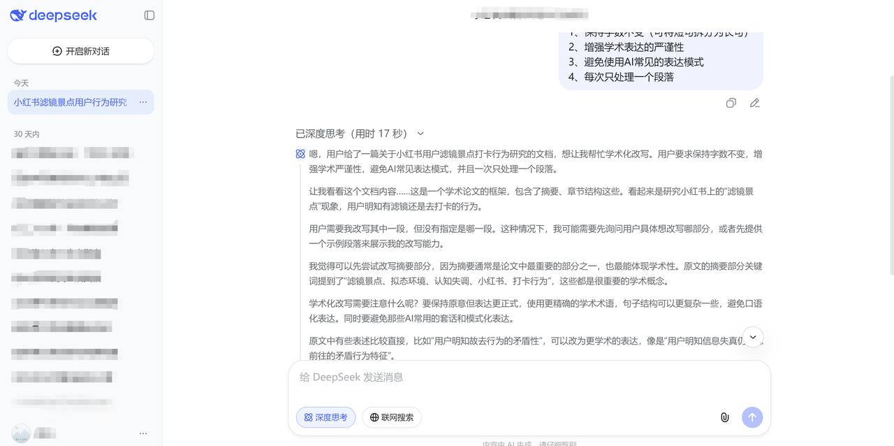
Task: Collapse the 已深度思考 reasoning section chevron
Action: point(420,134)
